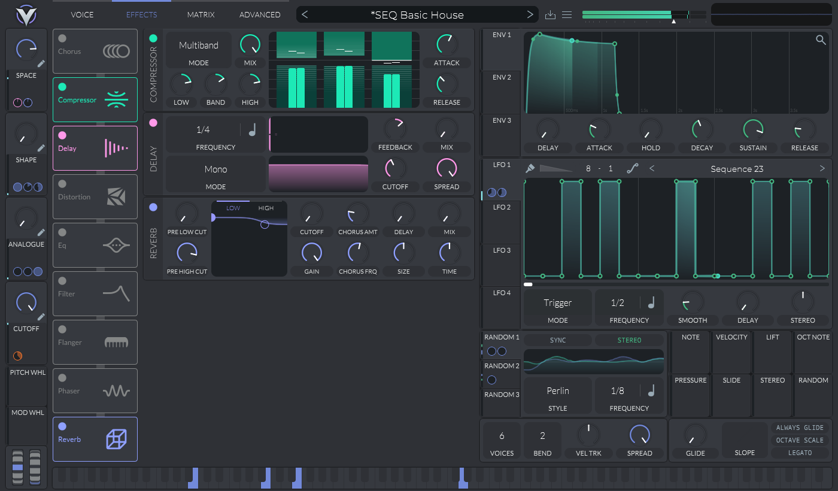Edit the SPACE macro pencil icon
Image resolution: width=838 pixels, height=491 pixels.
tap(41, 63)
